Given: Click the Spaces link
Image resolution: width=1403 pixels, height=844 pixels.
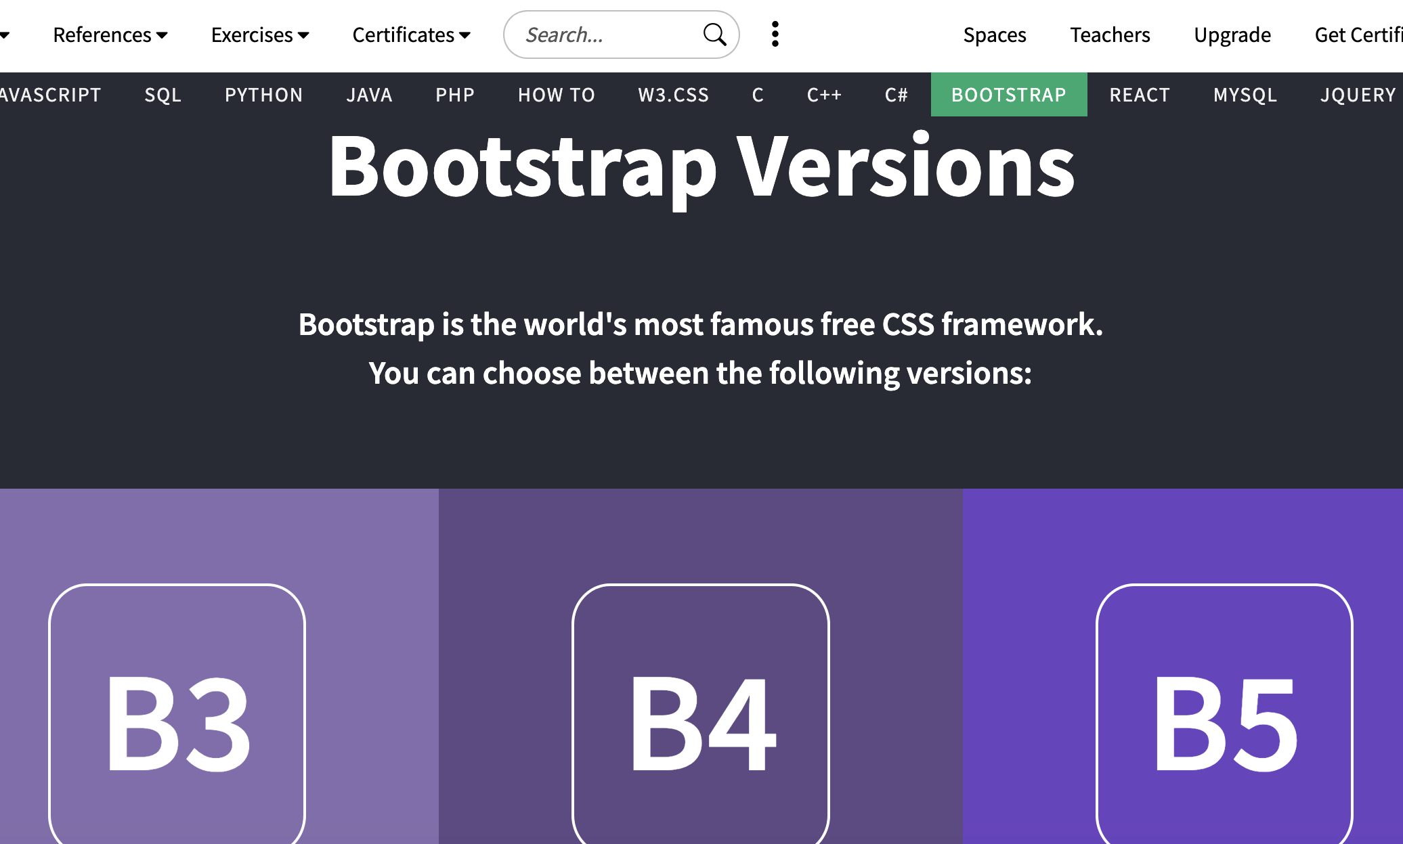Looking at the screenshot, I should (x=995, y=35).
